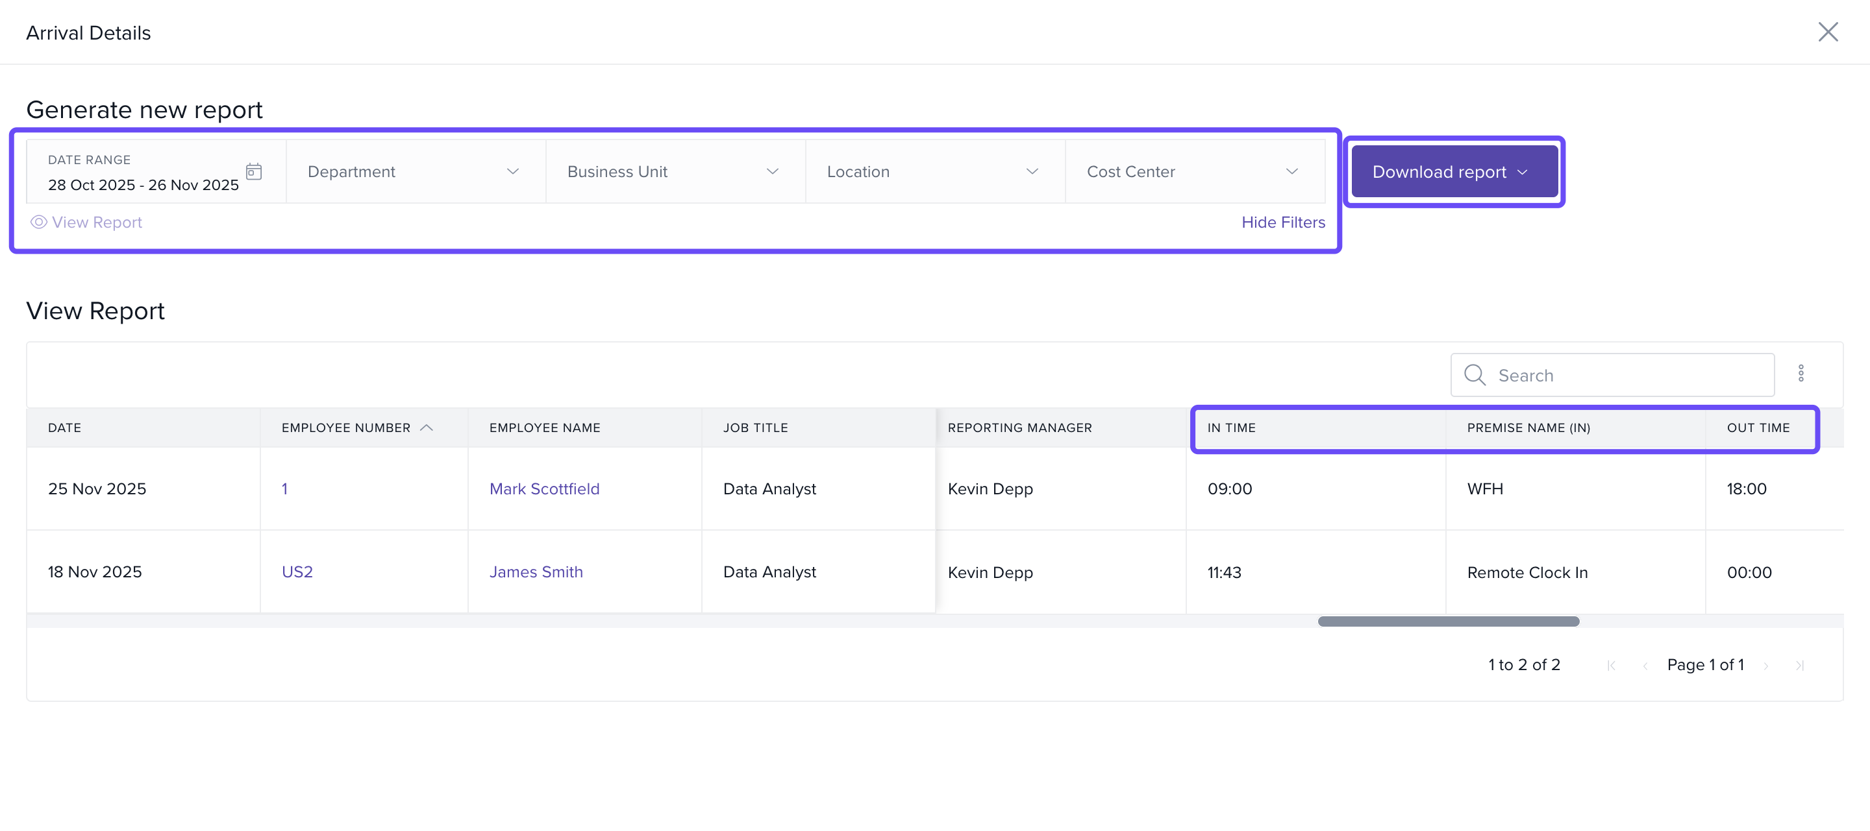This screenshot has height=831, width=1870.
Task: Click the next page chevron
Action: click(1766, 666)
